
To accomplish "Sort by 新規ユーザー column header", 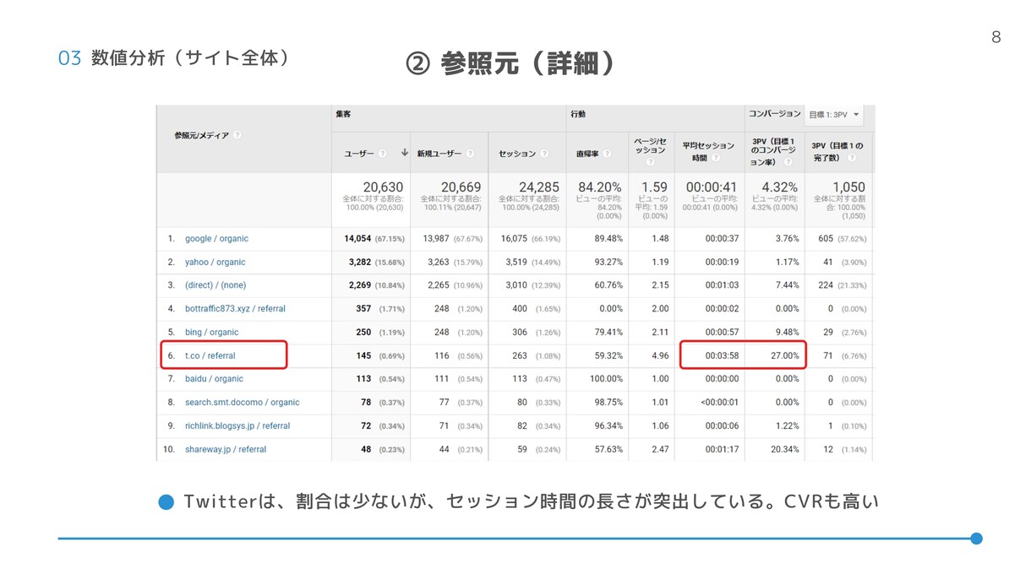I will (x=439, y=154).
